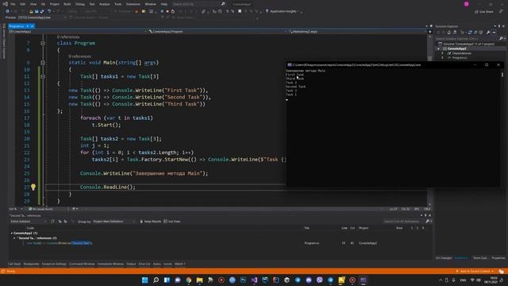Click the lightbulb quick actions icon
Image resolution: width=508 pixels, height=286 pixels.
tap(33, 187)
